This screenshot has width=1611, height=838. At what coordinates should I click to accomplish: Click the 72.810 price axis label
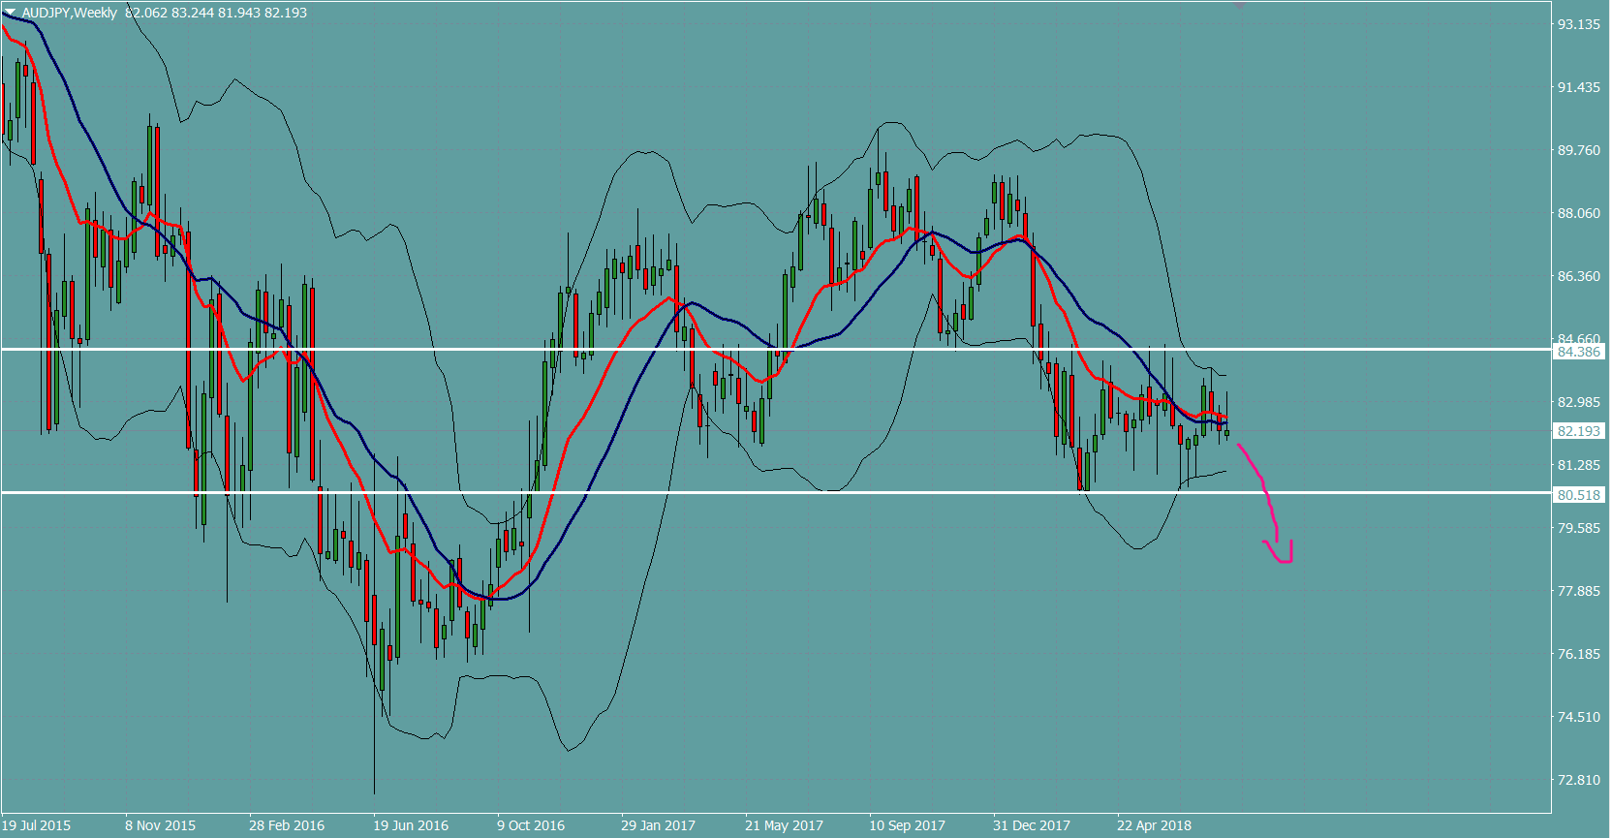click(x=1578, y=780)
